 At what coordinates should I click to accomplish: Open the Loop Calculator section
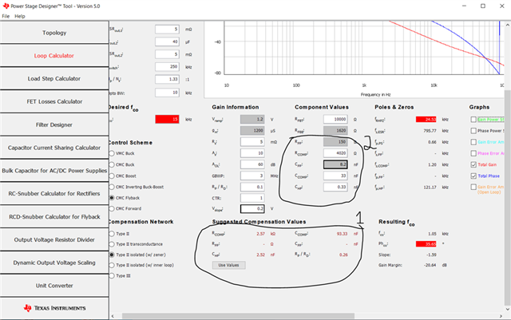54,56
